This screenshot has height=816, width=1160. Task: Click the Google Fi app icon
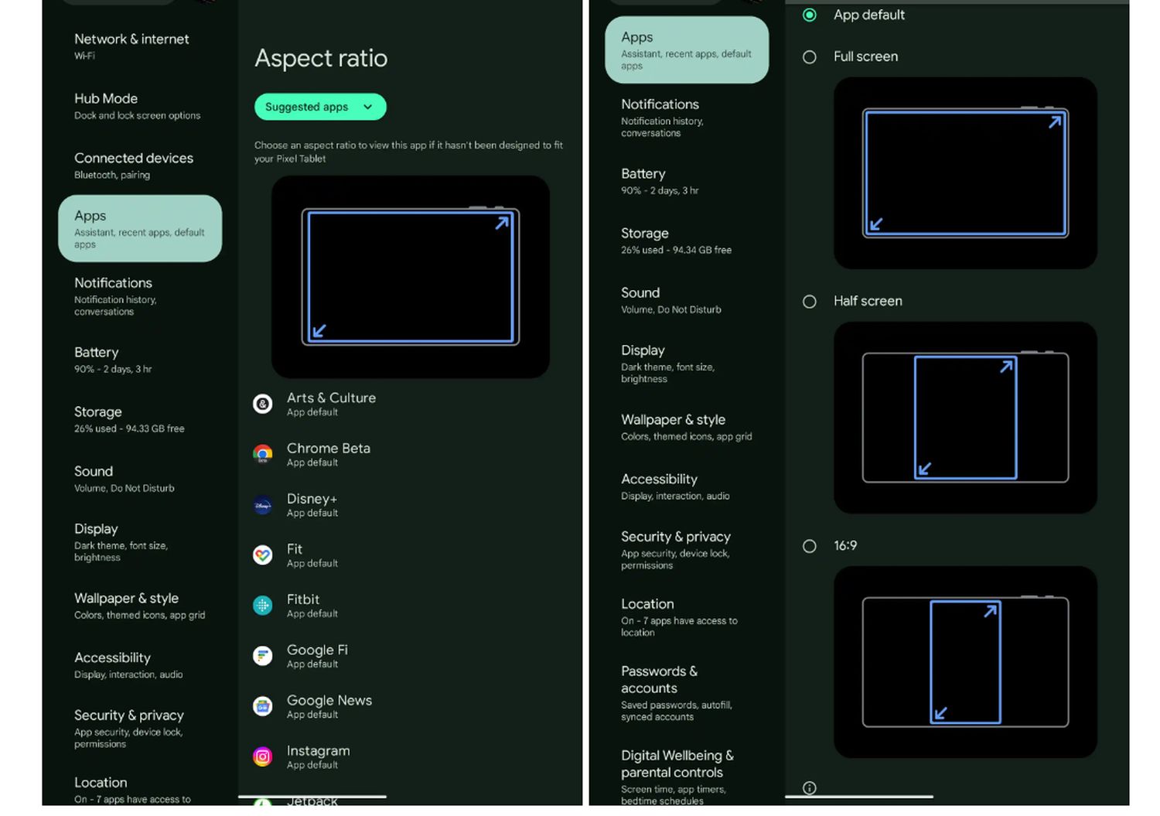point(263,656)
